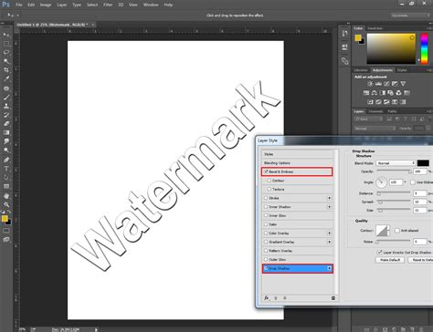The image size is (433, 332).
Task: Add another Stroke effect with plus
Action: [329, 198]
